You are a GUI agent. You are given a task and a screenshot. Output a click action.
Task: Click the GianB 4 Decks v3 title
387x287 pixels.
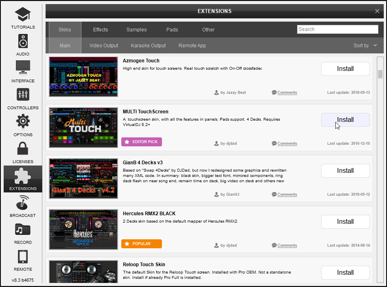coord(143,163)
